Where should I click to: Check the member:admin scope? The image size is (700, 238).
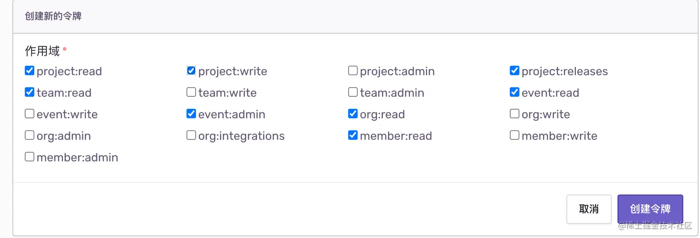point(30,157)
